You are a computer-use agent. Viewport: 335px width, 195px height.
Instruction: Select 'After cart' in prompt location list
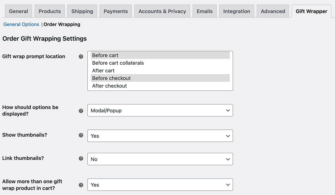point(103,71)
